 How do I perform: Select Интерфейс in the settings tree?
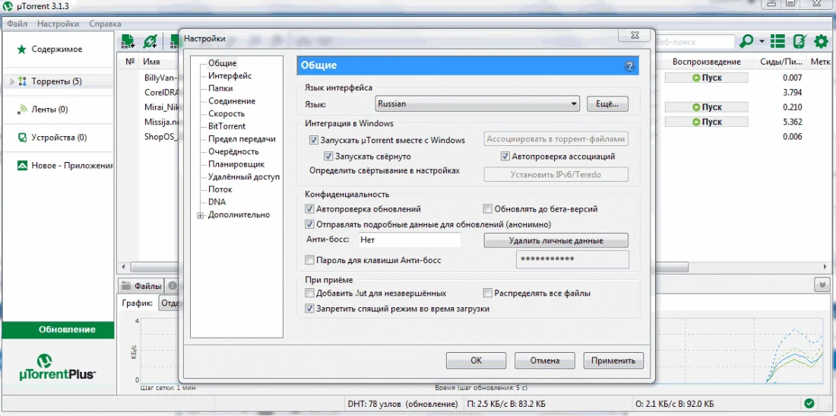pyautogui.click(x=230, y=76)
